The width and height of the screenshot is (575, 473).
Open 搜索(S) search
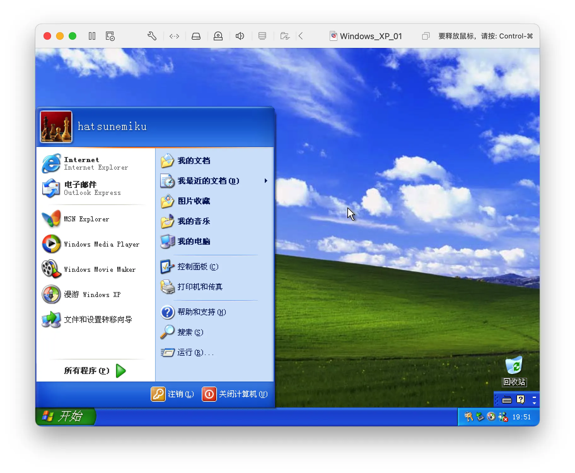tap(214, 332)
